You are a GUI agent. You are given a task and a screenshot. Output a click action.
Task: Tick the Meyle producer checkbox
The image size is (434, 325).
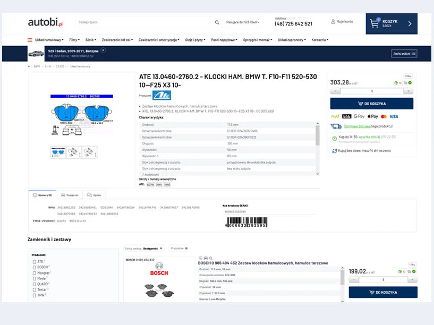[x=35, y=278]
